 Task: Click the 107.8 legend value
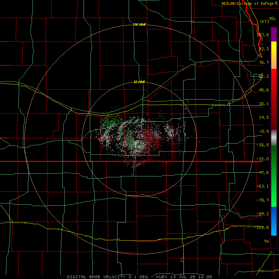[x=263, y=35]
